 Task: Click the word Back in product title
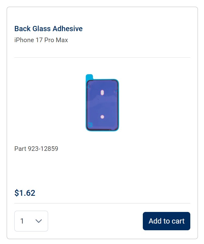pos(22,29)
